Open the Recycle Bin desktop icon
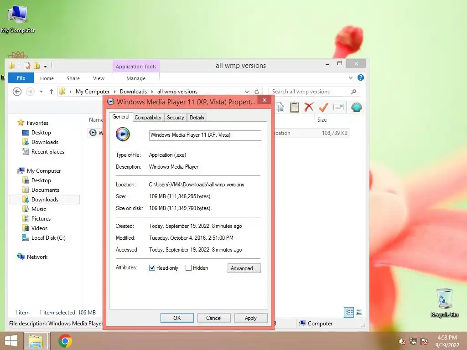 coord(444,302)
